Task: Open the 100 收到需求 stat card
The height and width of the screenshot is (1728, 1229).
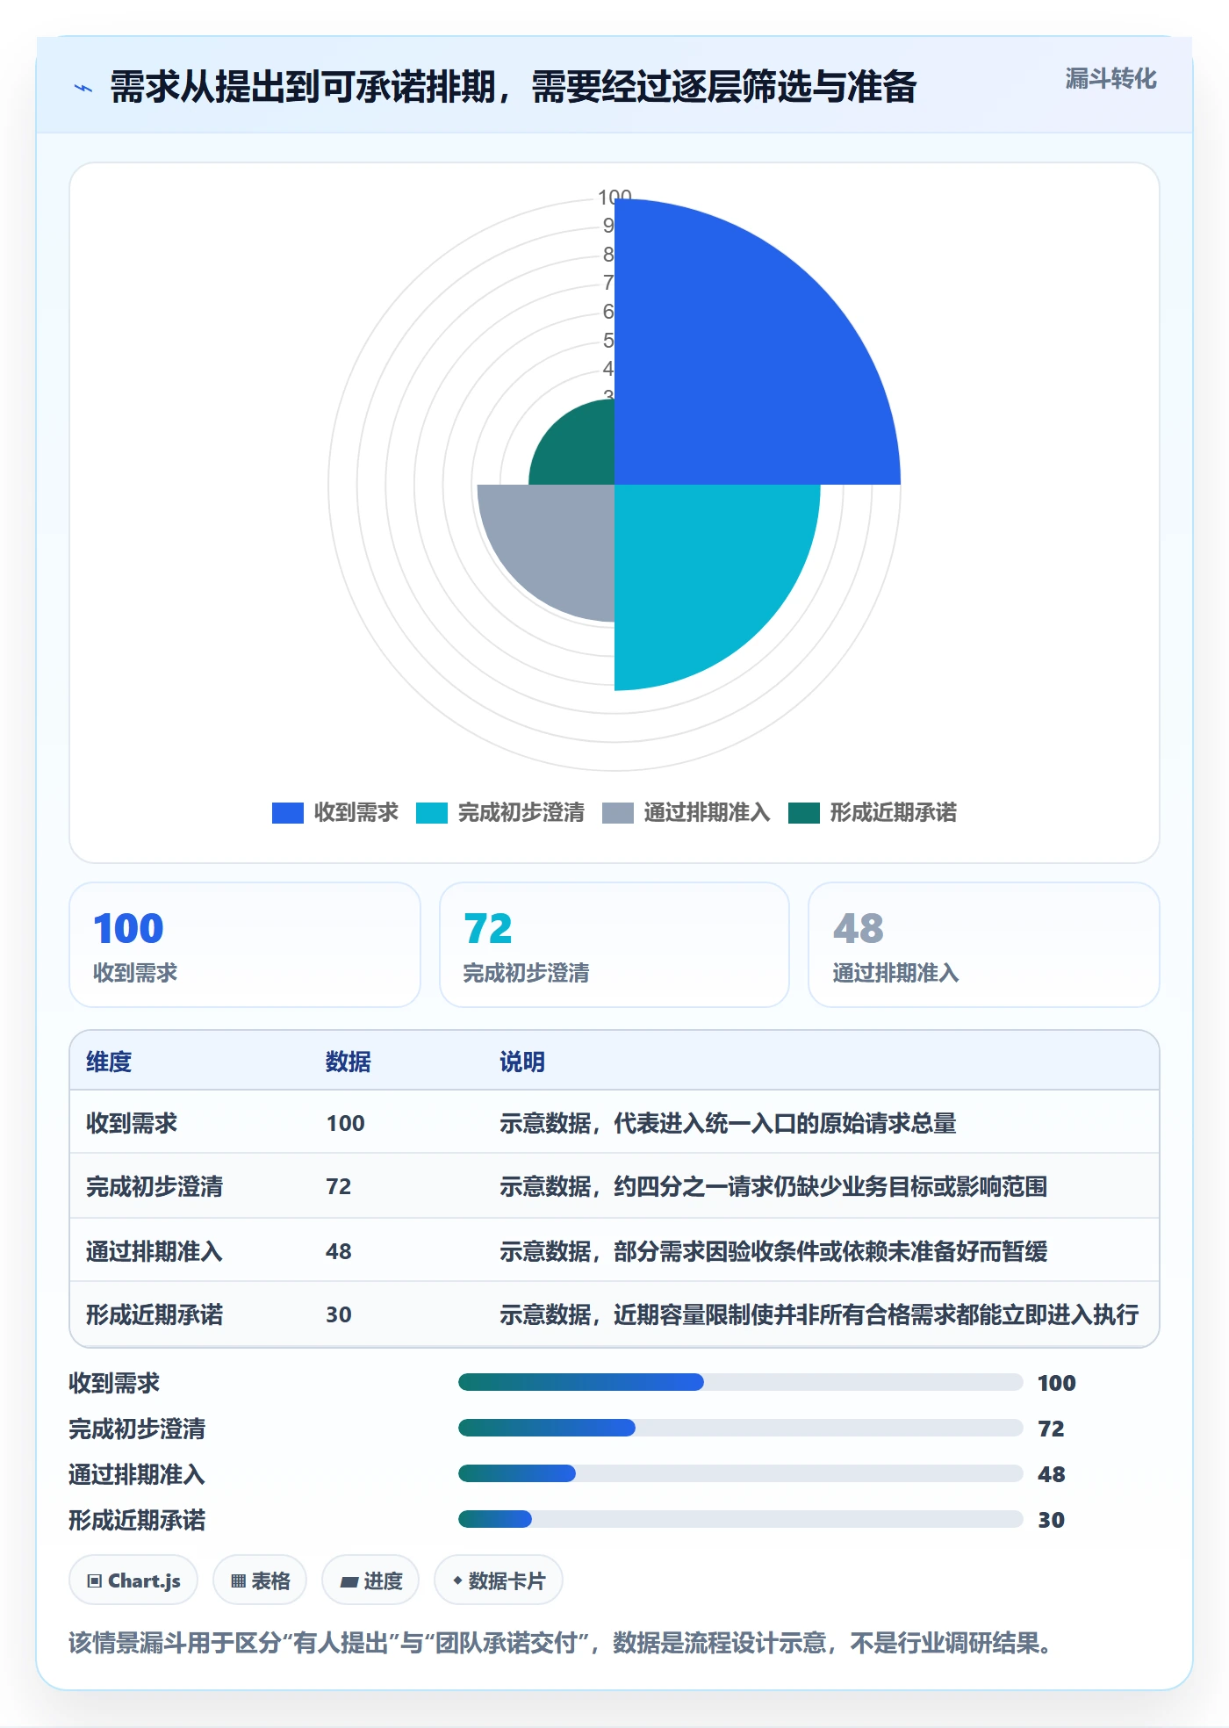Action: 245,945
